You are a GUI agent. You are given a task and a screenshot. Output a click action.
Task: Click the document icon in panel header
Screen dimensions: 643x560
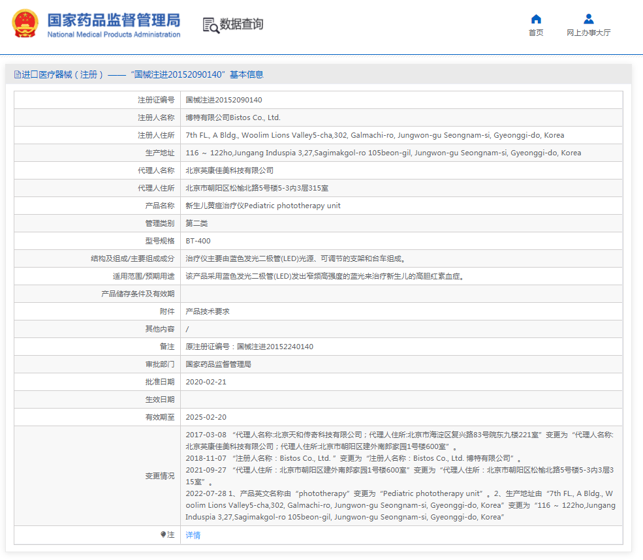coord(18,75)
